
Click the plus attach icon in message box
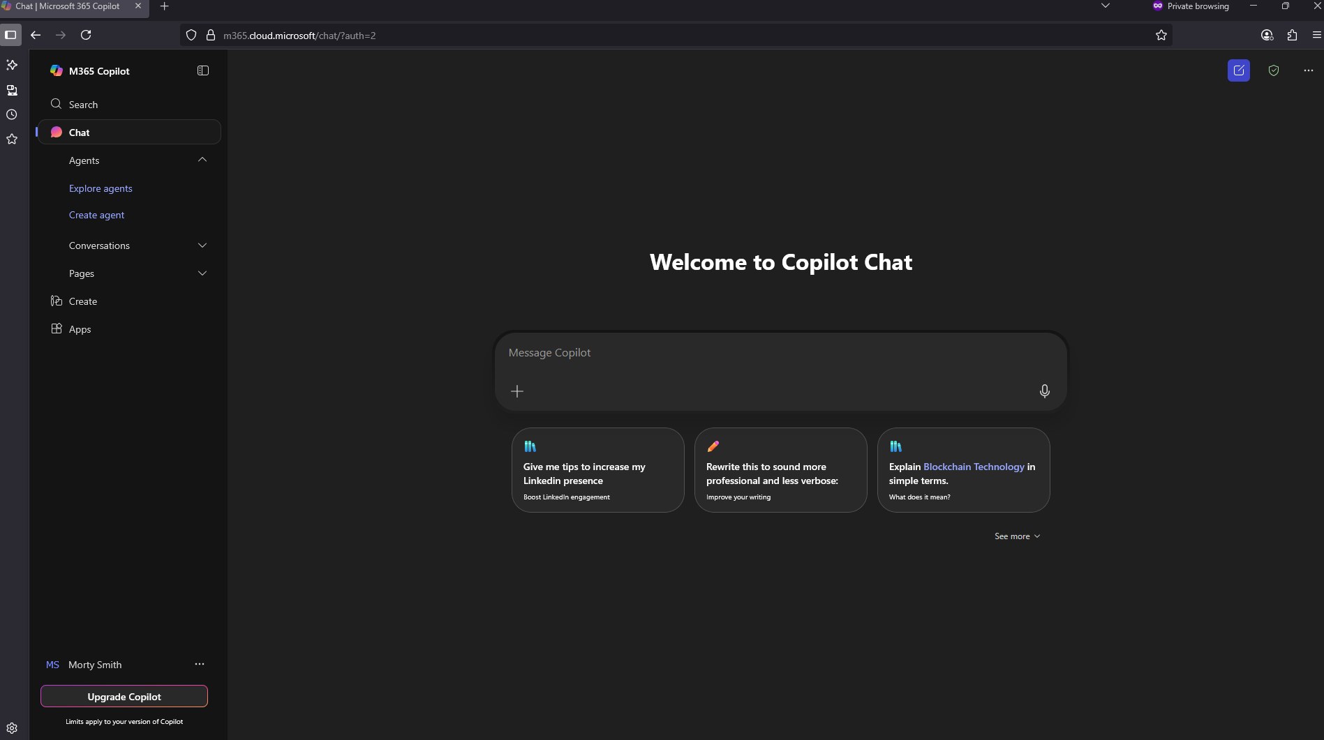(517, 391)
